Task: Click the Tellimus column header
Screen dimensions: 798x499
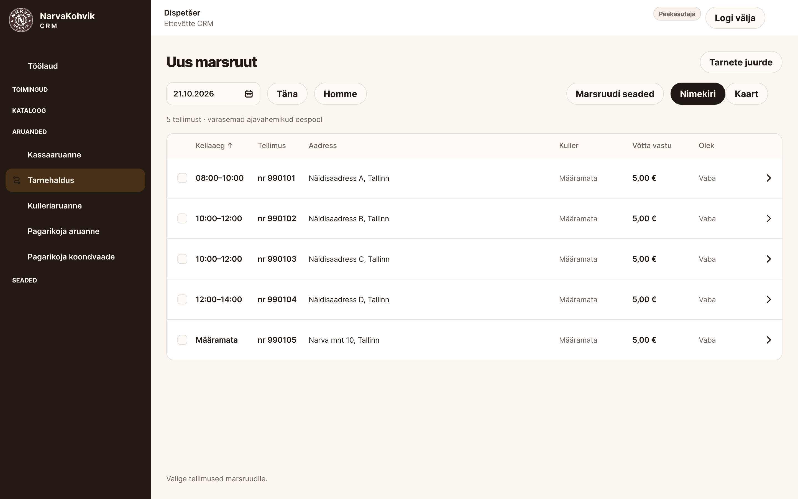Action: click(272, 146)
